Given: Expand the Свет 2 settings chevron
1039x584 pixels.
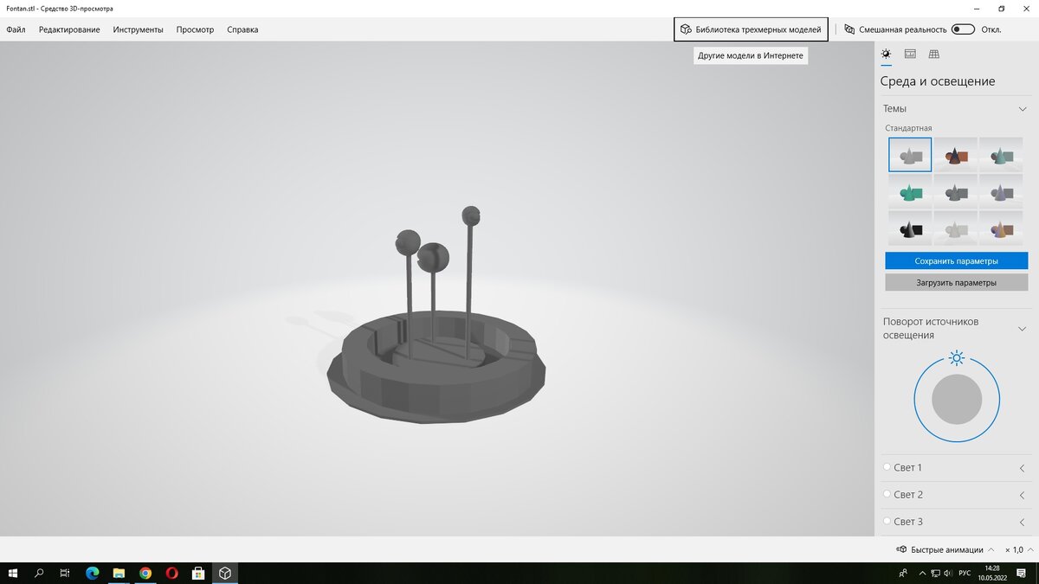Looking at the screenshot, I should coord(1022,495).
